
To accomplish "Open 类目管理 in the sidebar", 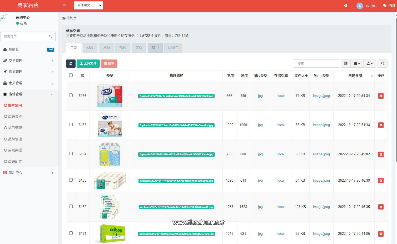I will [29, 128].
